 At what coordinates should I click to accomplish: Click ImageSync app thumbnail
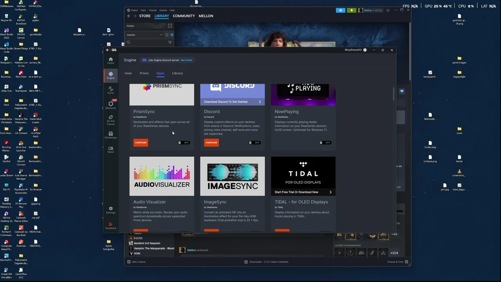pos(232,176)
